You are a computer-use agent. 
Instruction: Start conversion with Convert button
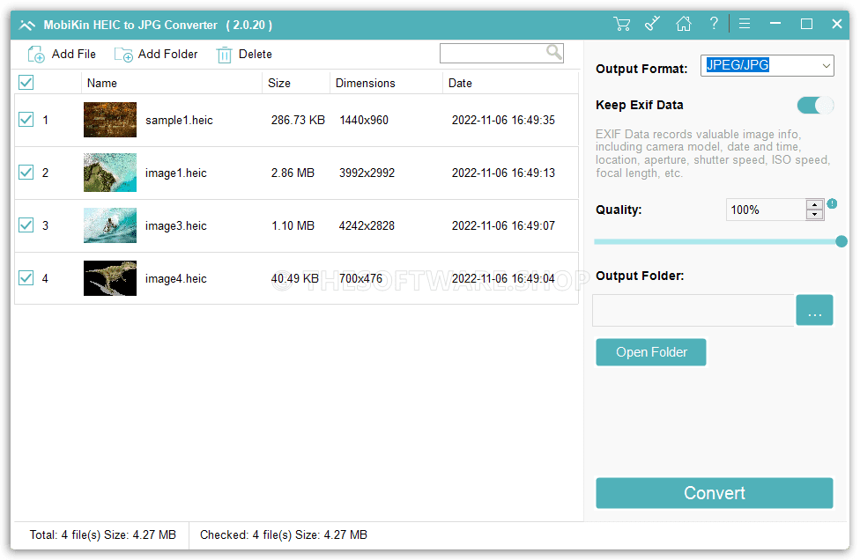[714, 493]
